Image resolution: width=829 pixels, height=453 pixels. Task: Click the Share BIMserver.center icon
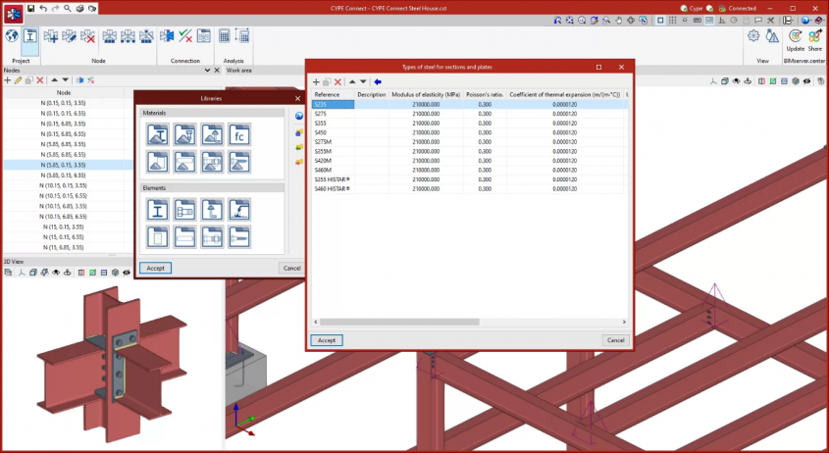(814, 36)
